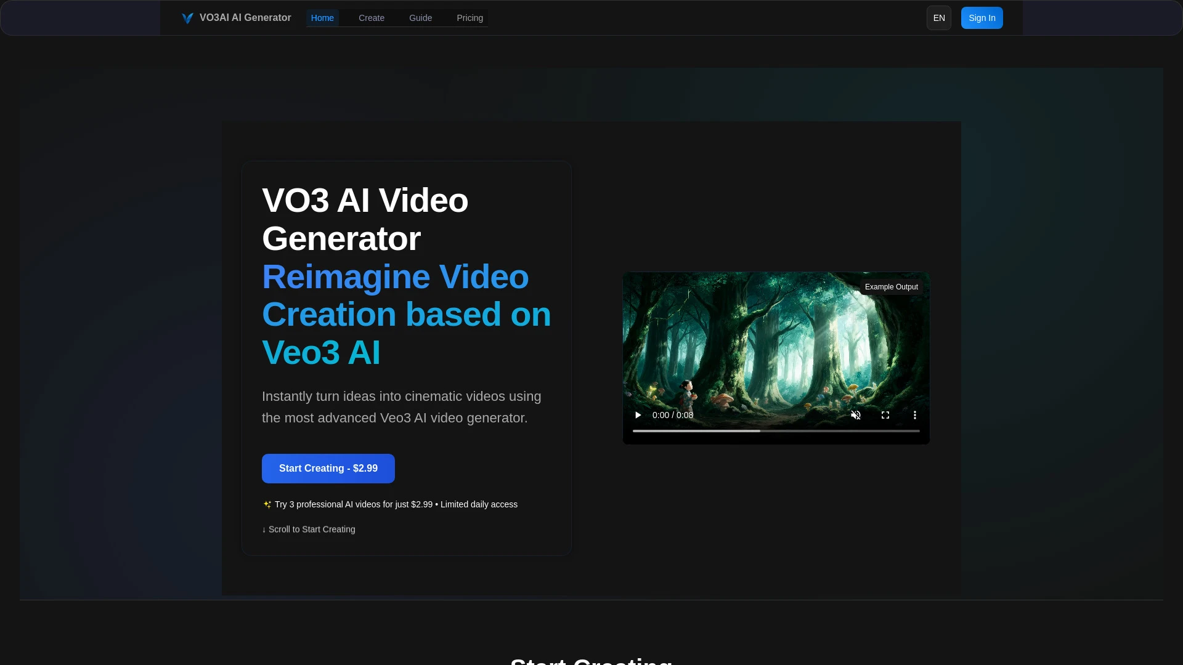The height and width of the screenshot is (665, 1183).
Task: Enter fullscreen using the video fullscreen icon
Action: [x=885, y=415]
